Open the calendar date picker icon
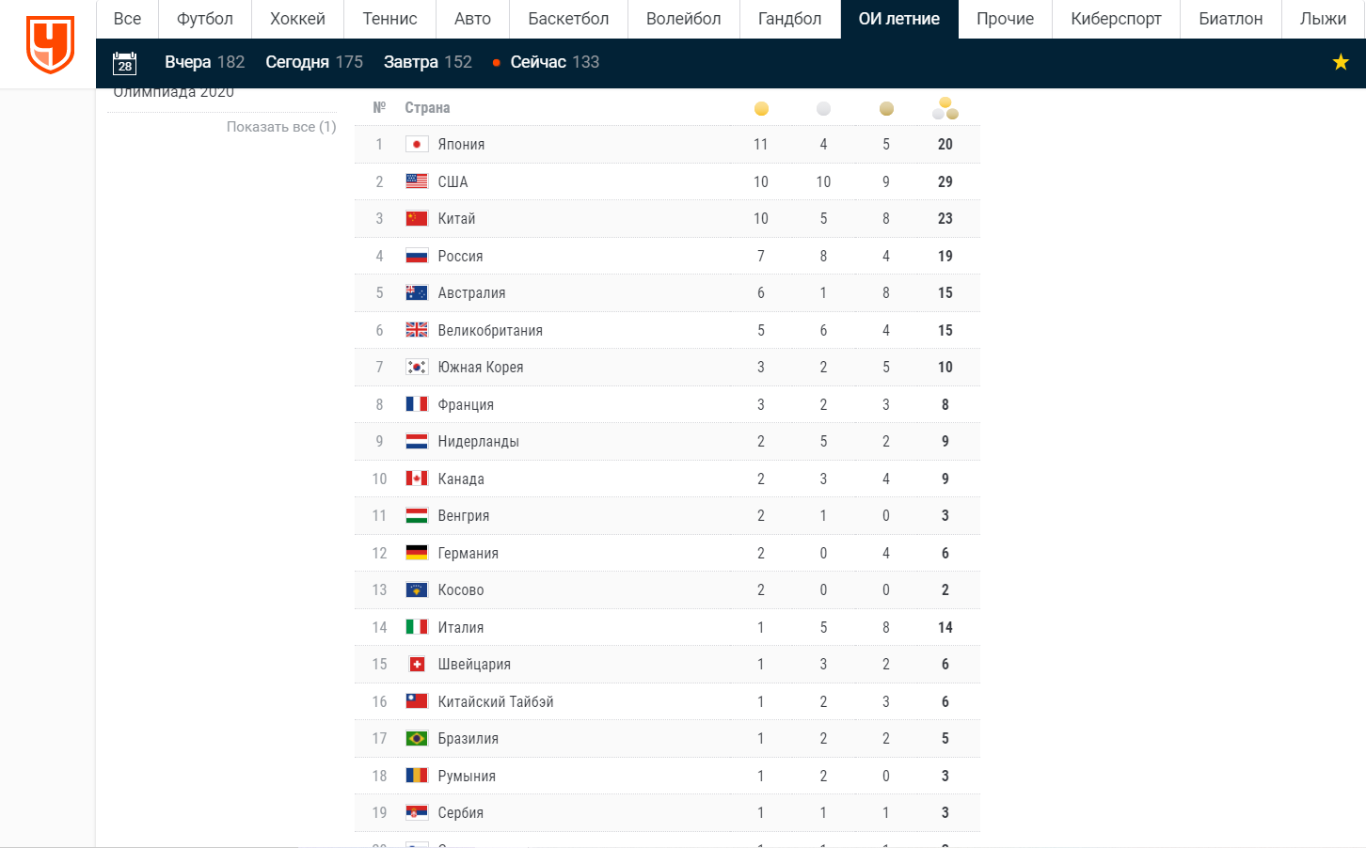This screenshot has width=1366, height=848. [x=124, y=63]
